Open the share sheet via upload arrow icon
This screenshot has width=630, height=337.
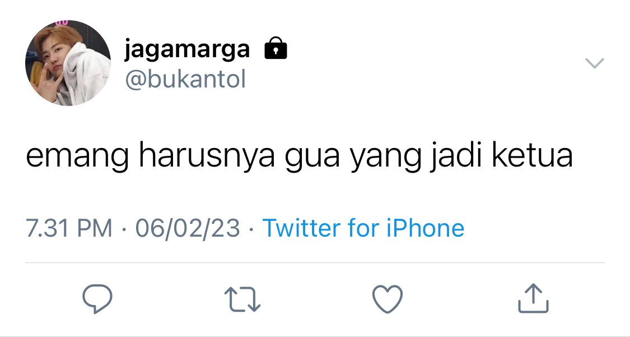(x=533, y=298)
